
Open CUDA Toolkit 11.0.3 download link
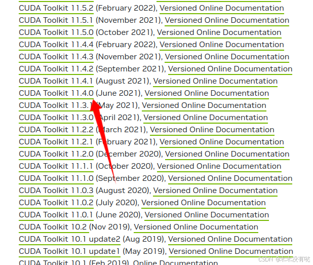click(56, 191)
